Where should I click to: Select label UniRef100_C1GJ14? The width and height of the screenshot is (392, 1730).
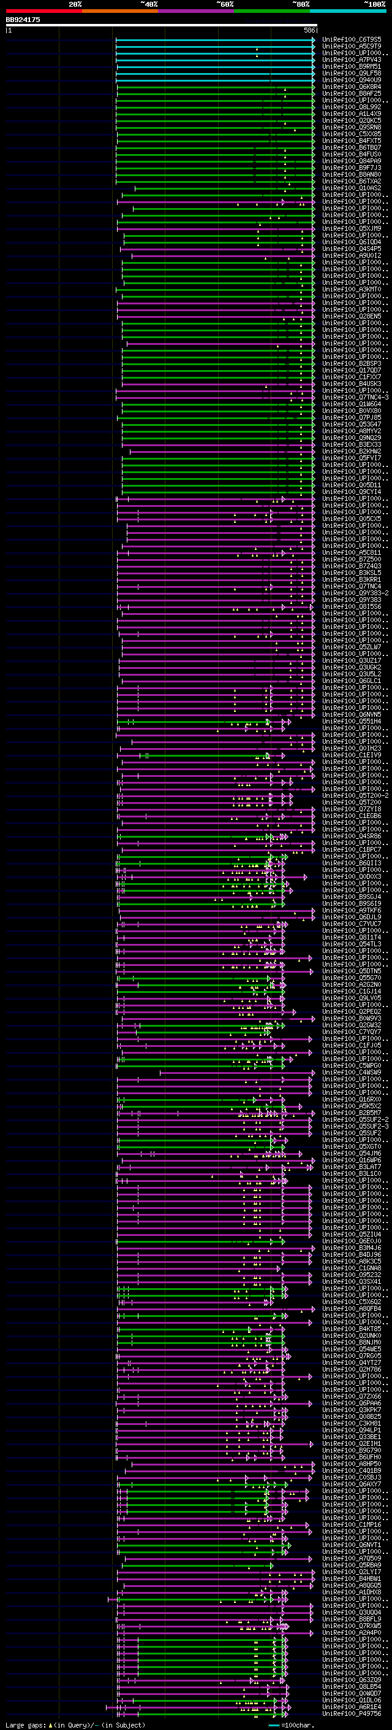pyautogui.click(x=352, y=991)
